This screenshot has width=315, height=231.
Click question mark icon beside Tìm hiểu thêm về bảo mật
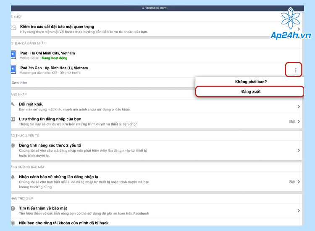pyautogui.click(x=13, y=208)
